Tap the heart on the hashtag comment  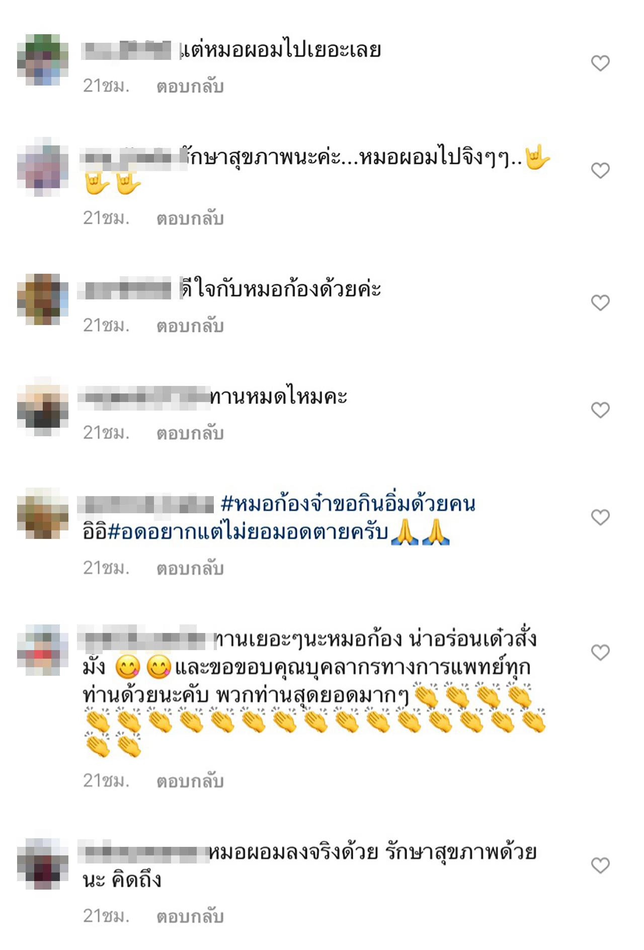pos(600,517)
